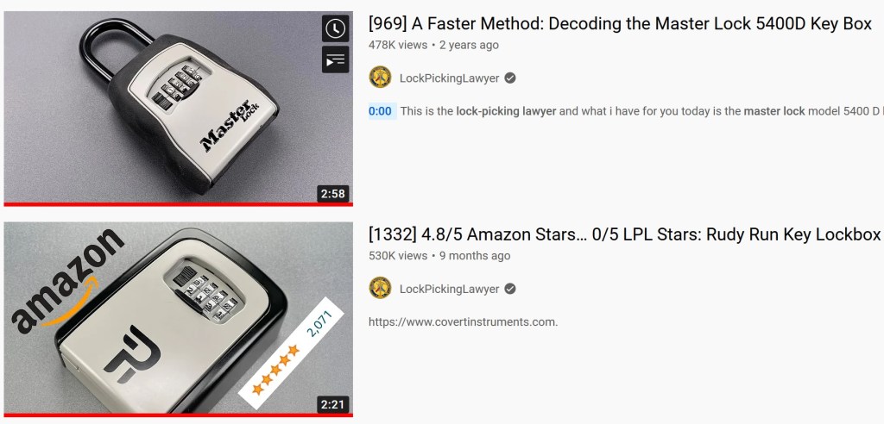The height and width of the screenshot is (424, 884).
Task: Click the 2:21 duration badge
Action: 332,404
